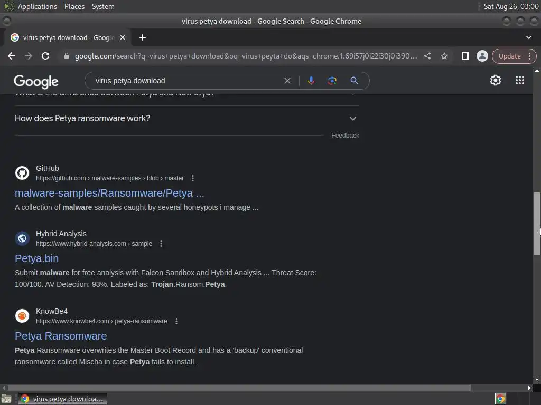Open the tab search dropdown arrow
This screenshot has height=405, width=541.
pos(528,37)
